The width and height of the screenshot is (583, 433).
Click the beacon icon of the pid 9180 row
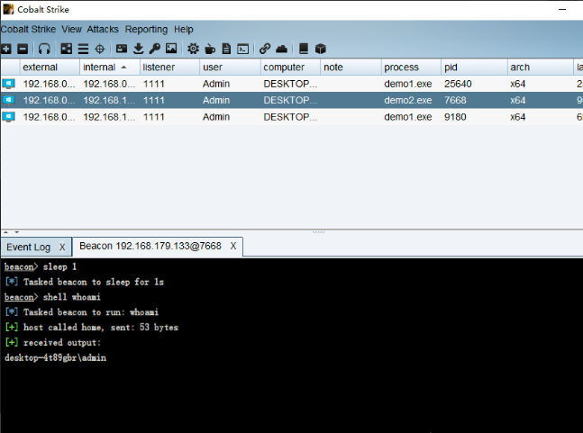8,117
